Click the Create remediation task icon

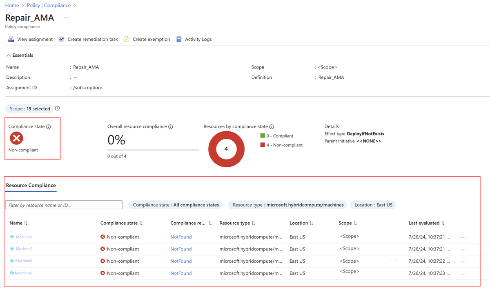(61, 39)
